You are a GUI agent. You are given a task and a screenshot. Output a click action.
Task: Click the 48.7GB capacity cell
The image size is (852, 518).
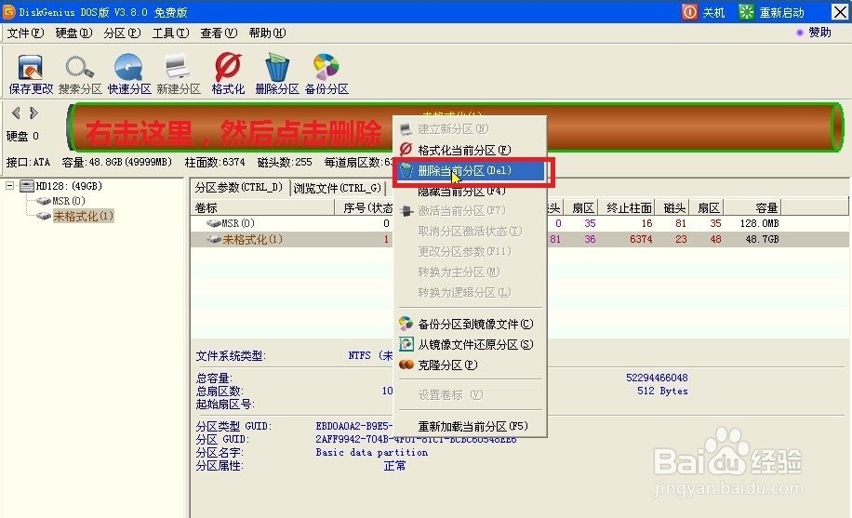click(762, 239)
